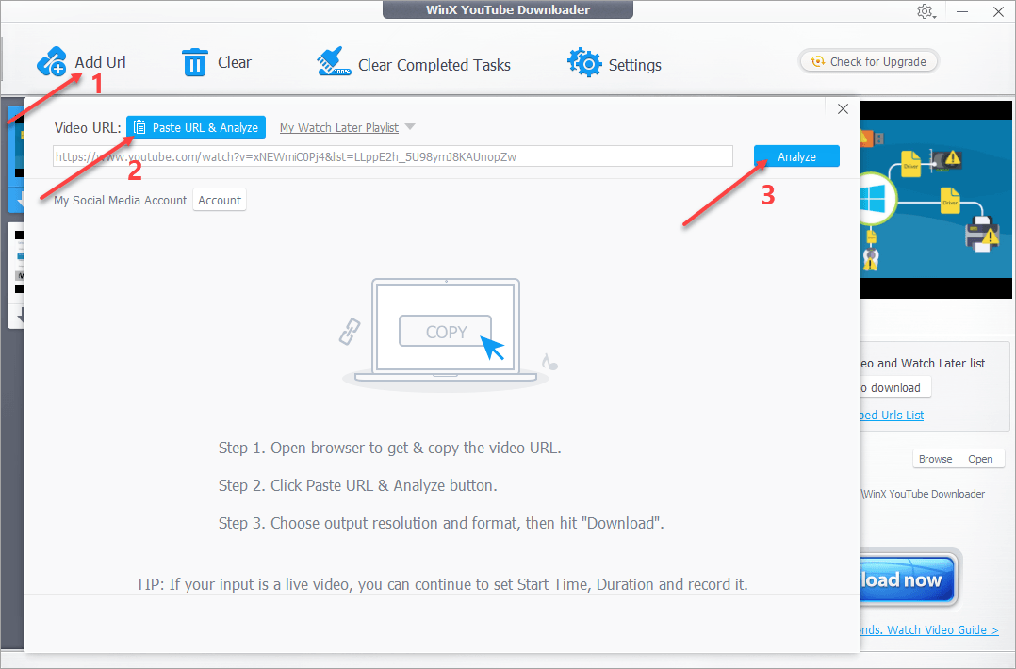This screenshot has height=669, width=1016.
Task: Click the Account button
Action: pyautogui.click(x=219, y=200)
